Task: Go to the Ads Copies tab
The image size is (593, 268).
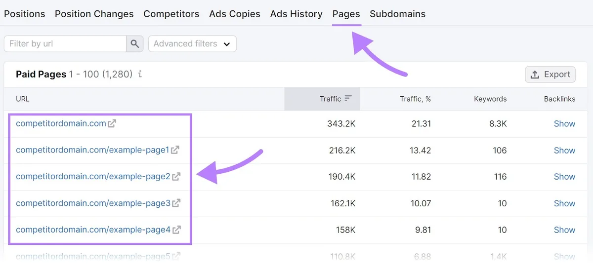Action: (235, 14)
